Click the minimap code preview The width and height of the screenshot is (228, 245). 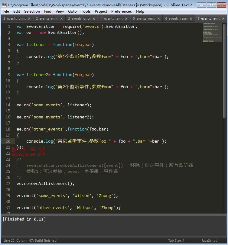coord(212,33)
